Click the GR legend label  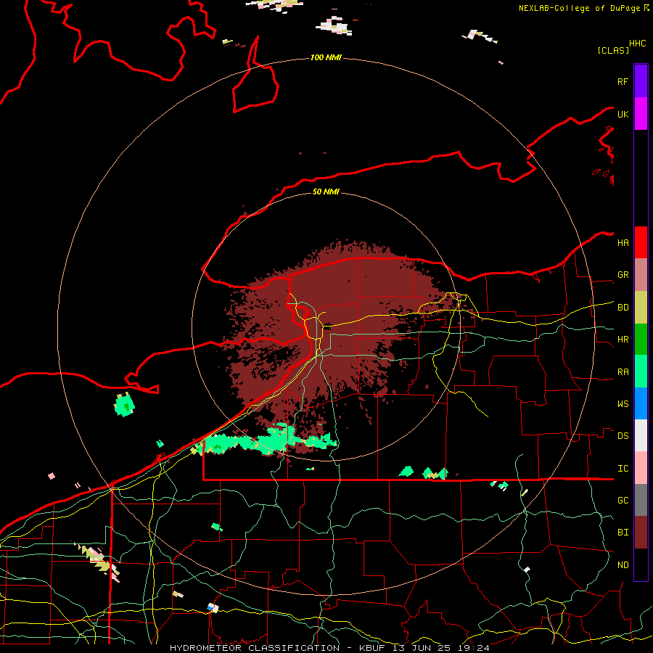(x=623, y=275)
